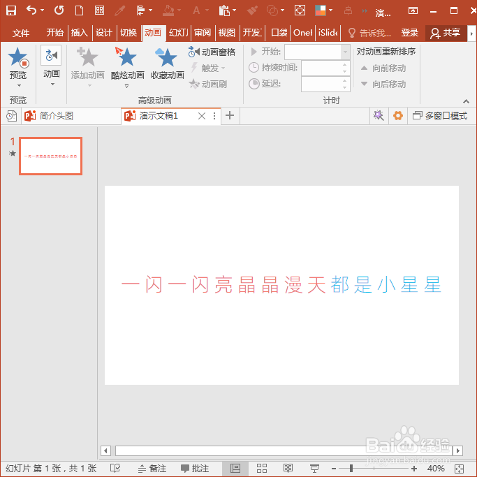Image resolution: width=477 pixels, height=477 pixels.
Task: Click the Undo arrow icon
Action: [31, 10]
